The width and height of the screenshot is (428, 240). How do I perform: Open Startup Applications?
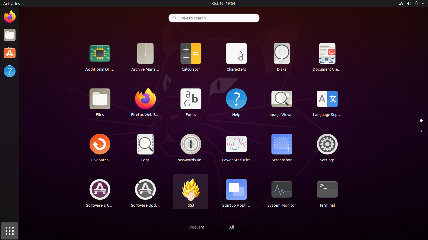coord(236,193)
